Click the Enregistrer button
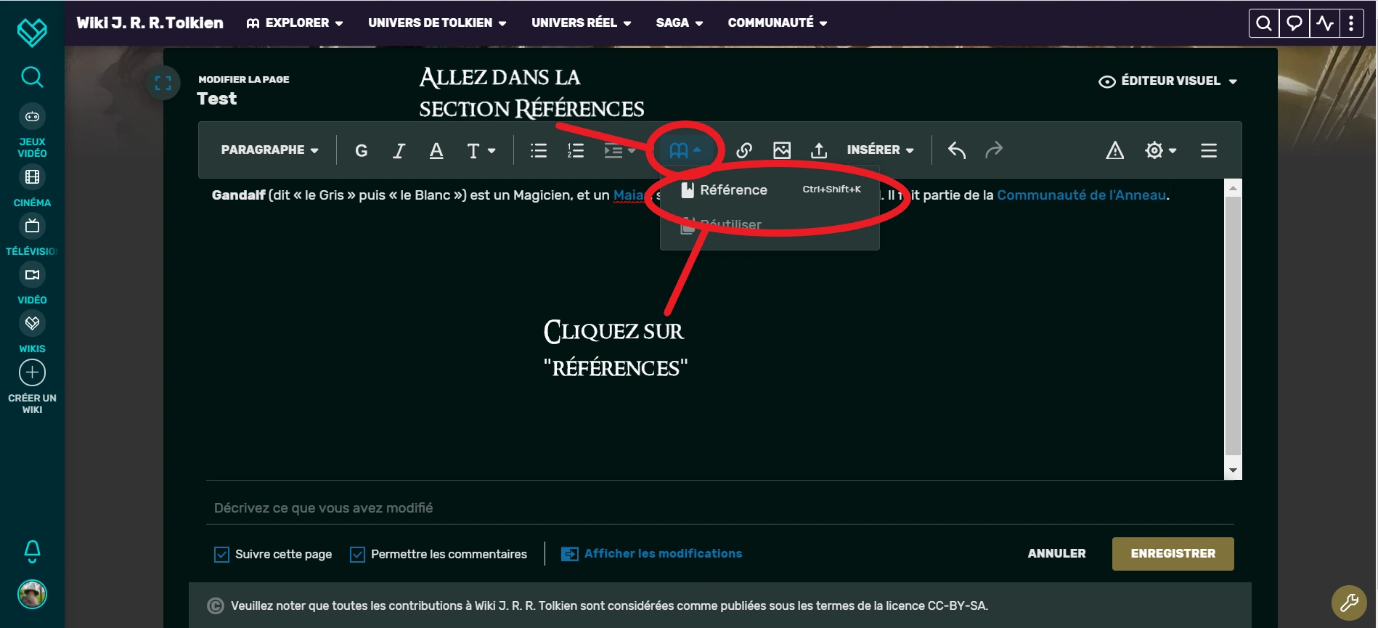This screenshot has height=628, width=1378. [1173, 554]
